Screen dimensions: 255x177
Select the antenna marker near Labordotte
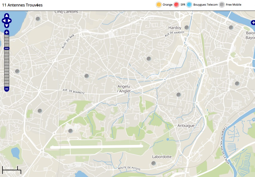pos(153,163)
